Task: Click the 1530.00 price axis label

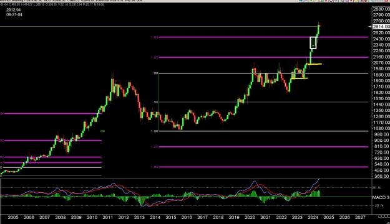Action: coord(381,98)
